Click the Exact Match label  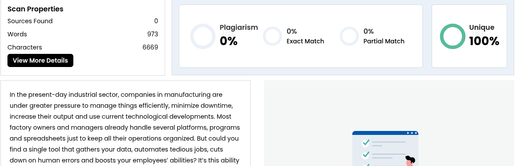tap(305, 41)
